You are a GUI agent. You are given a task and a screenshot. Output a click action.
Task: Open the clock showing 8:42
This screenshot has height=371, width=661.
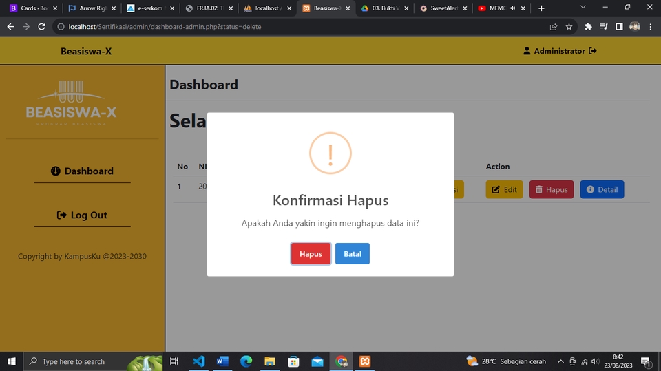[x=618, y=361]
